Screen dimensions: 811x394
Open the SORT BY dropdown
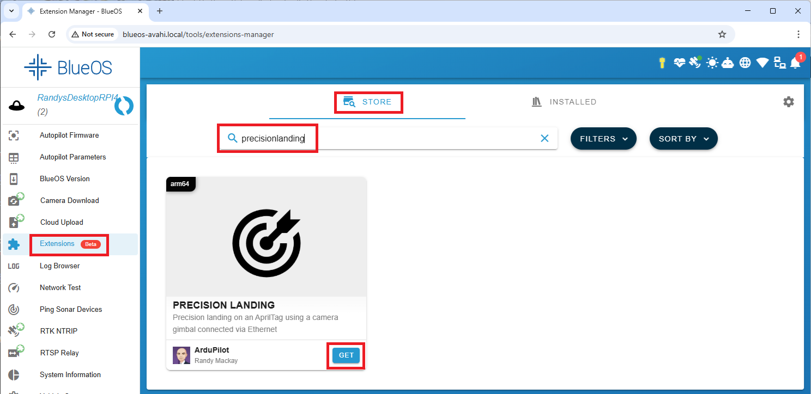coord(683,139)
